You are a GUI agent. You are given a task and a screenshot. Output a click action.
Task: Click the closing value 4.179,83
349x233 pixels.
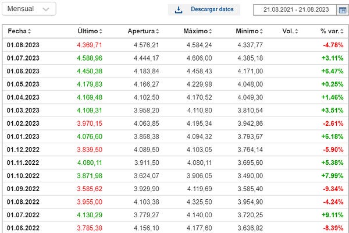(x=90, y=84)
